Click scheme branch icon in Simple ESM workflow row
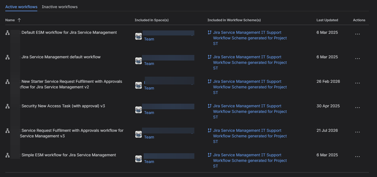 tap(209, 155)
